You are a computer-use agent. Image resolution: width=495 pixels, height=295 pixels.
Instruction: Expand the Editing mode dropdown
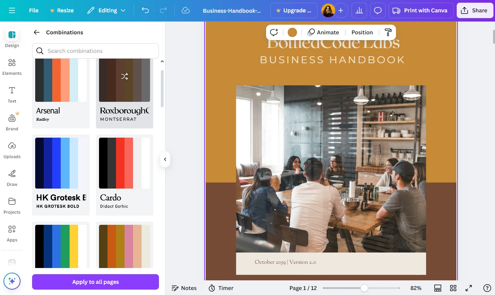coord(106,10)
